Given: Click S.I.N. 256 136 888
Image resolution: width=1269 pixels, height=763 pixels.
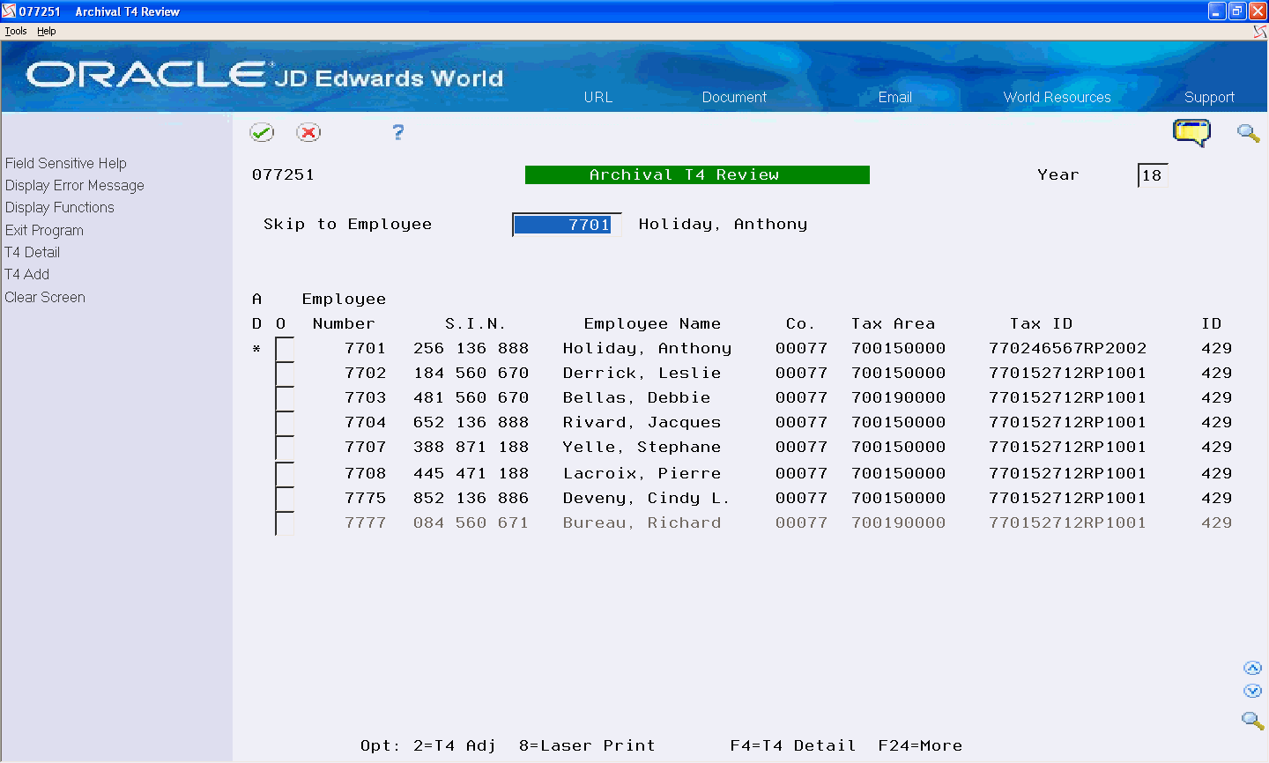Looking at the screenshot, I should [471, 349].
